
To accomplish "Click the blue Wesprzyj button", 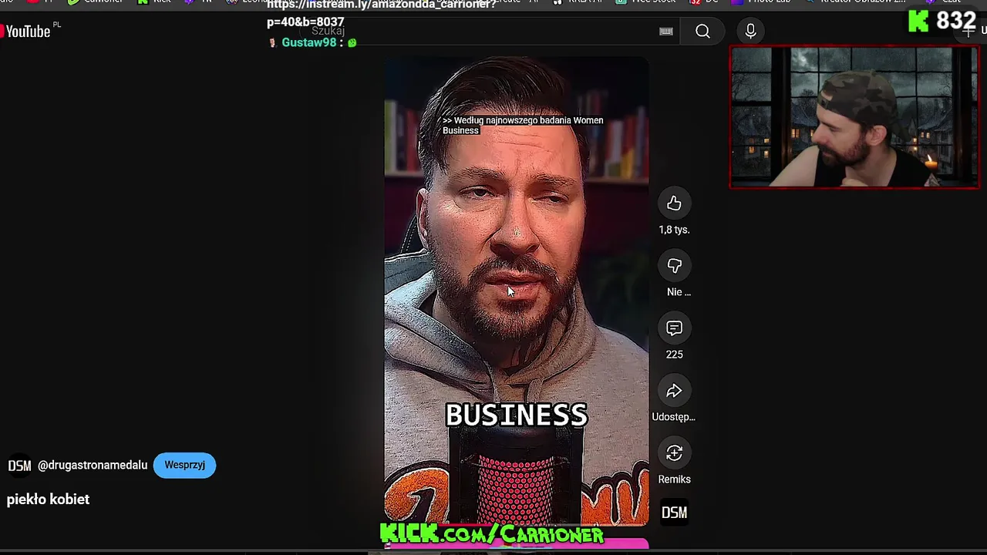I will click(x=184, y=465).
